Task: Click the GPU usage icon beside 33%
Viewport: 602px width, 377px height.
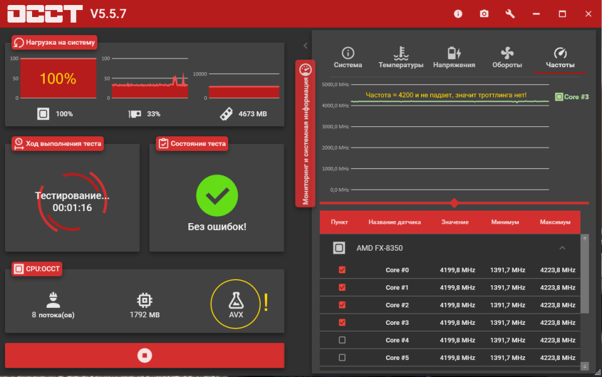Action: tap(134, 114)
